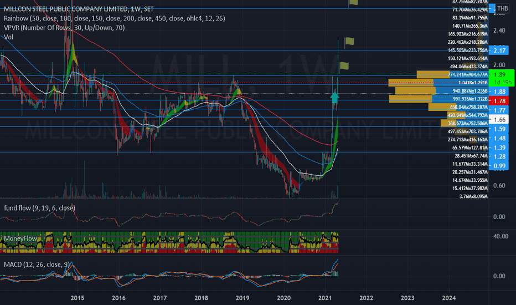The width and height of the screenshot is (516, 305).
Task: Click volume profile value 497.453Mx703.706M
Action: pyautogui.click(x=468, y=131)
